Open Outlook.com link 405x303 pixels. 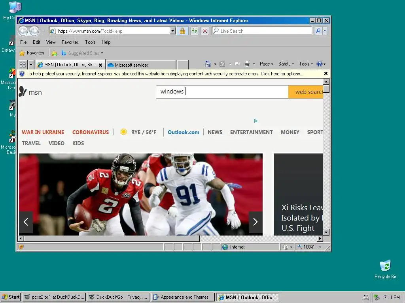184,132
